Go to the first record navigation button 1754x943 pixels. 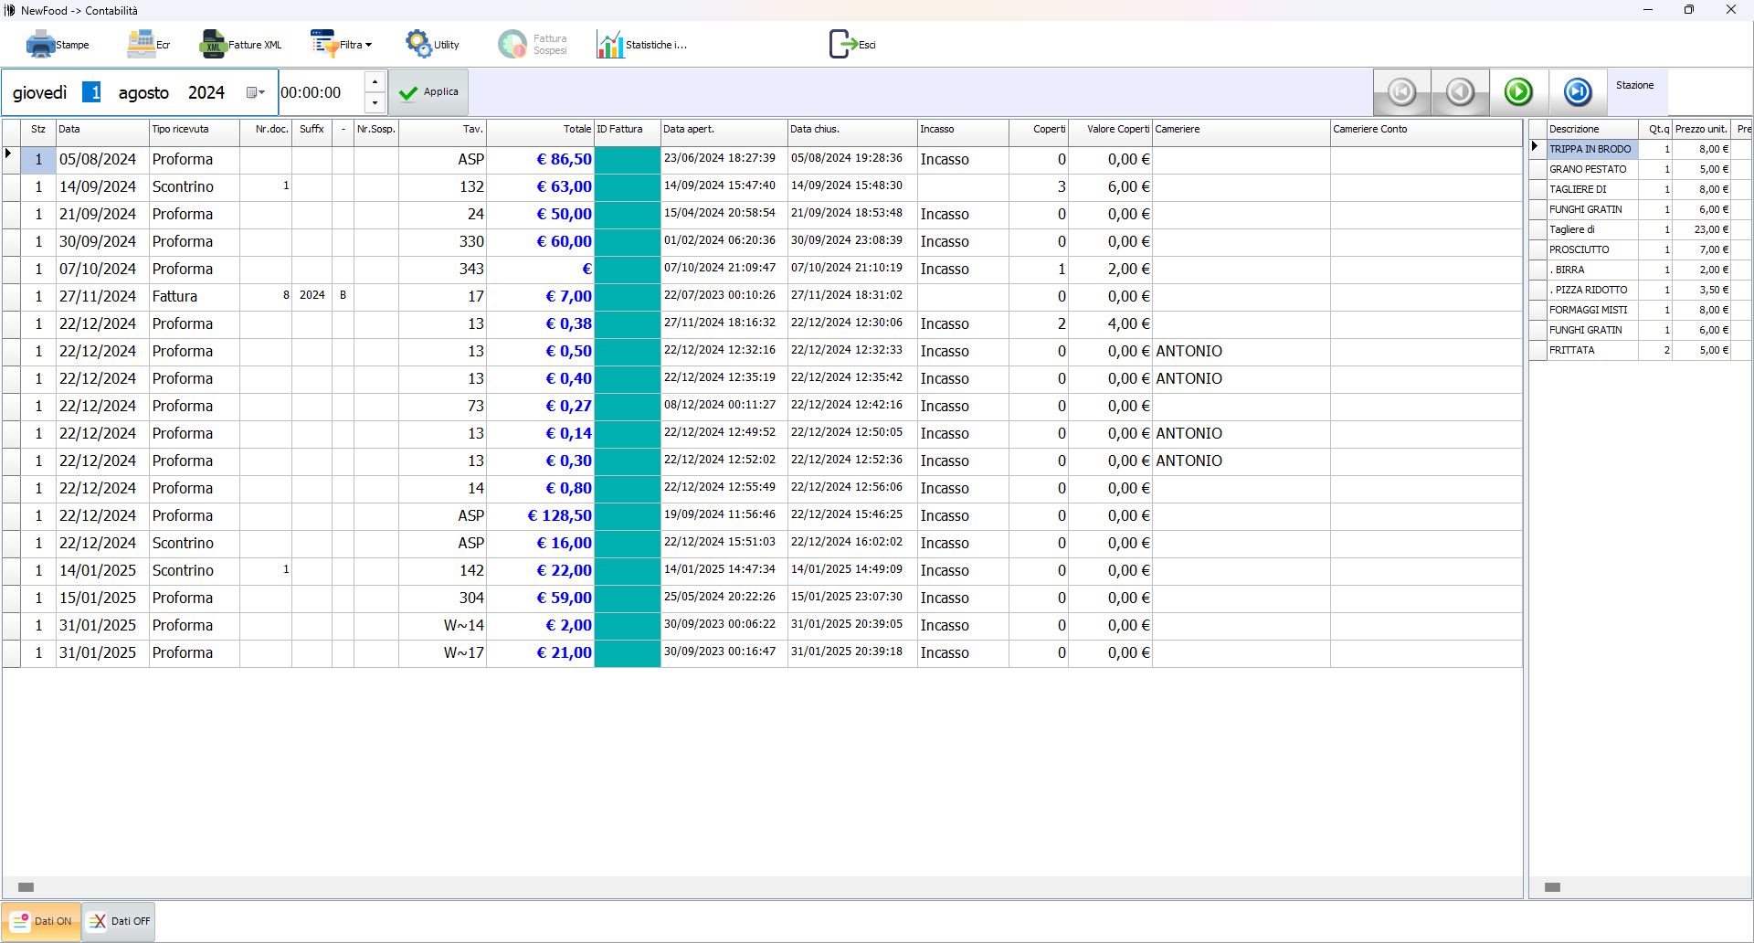(1401, 92)
